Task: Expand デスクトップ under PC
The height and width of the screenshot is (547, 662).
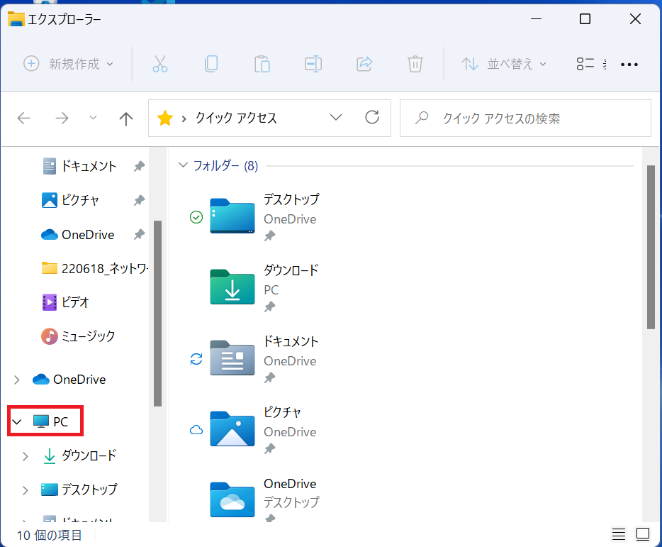Action: 26,490
